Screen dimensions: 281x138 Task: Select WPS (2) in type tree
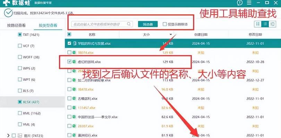click(29, 68)
